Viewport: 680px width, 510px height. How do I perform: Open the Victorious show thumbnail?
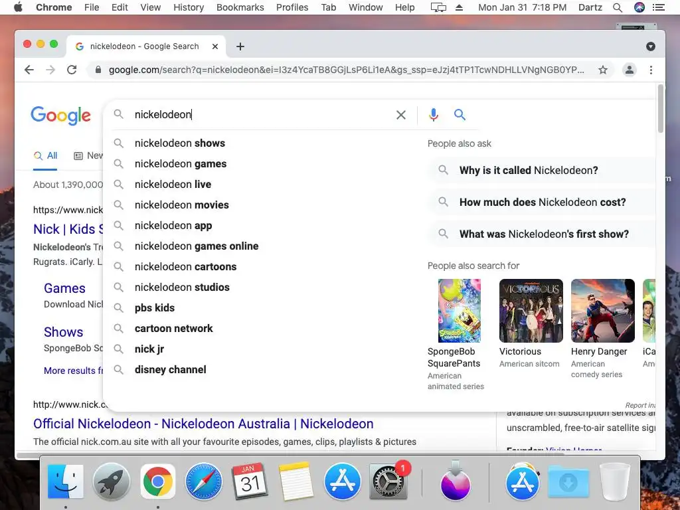(531, 311)
